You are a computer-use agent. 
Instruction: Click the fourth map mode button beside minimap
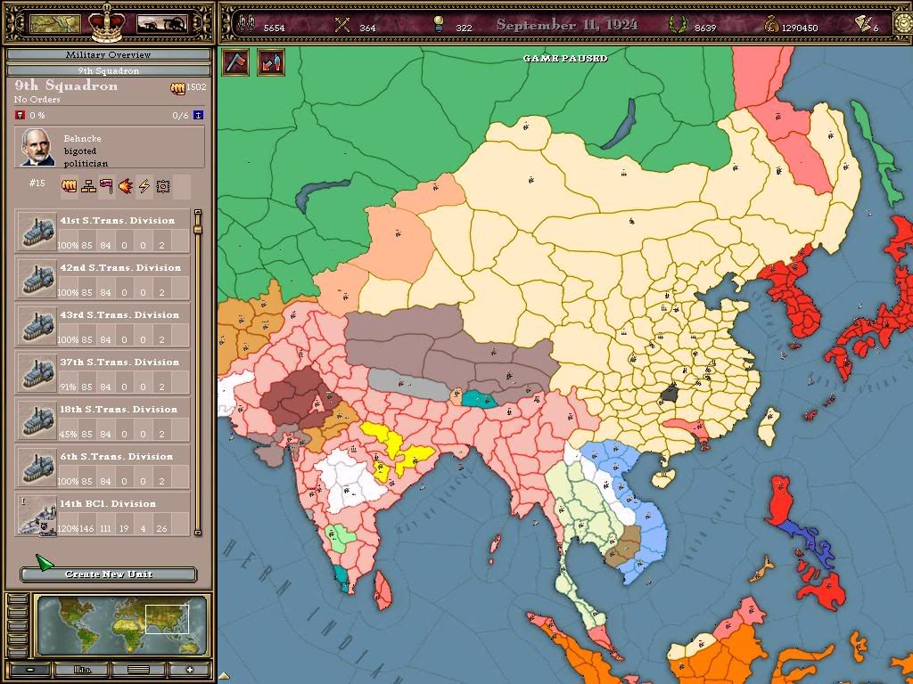click(18, 638)
